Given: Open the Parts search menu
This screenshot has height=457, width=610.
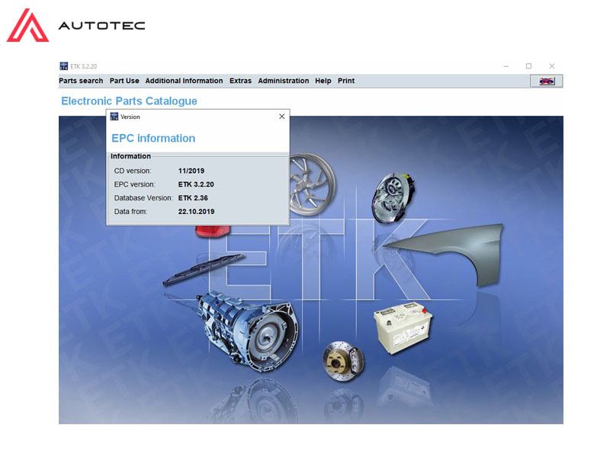Looking at the screenshot, I should [81, 81].
